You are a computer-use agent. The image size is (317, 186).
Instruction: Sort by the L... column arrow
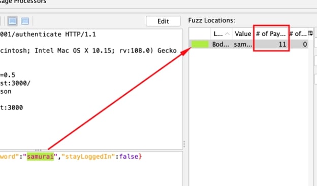pyautogui.click(x=227, y=34)
